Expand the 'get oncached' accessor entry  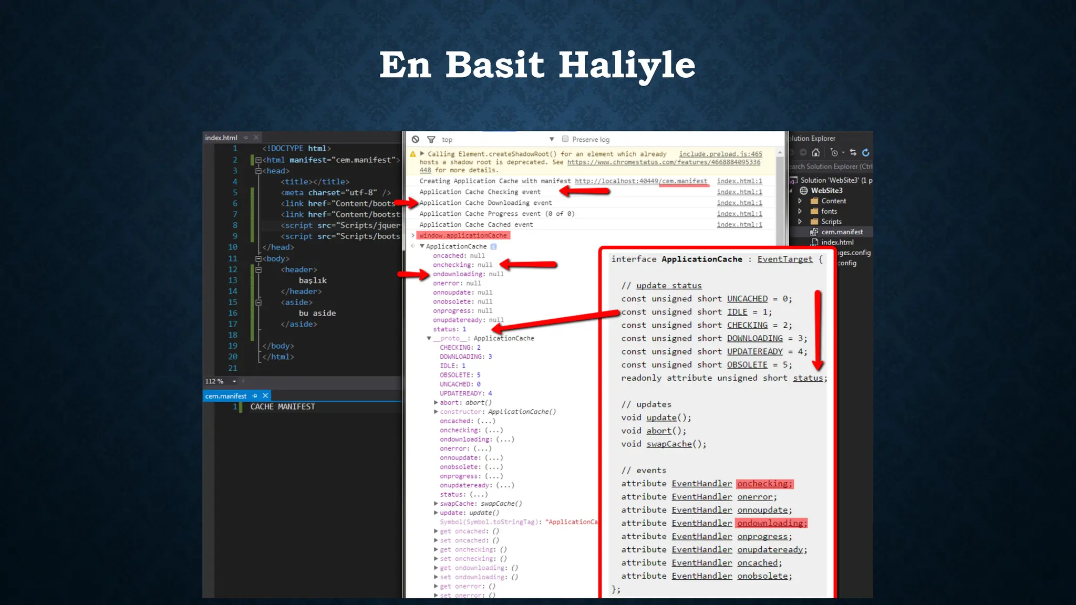[x=436, y=531]
